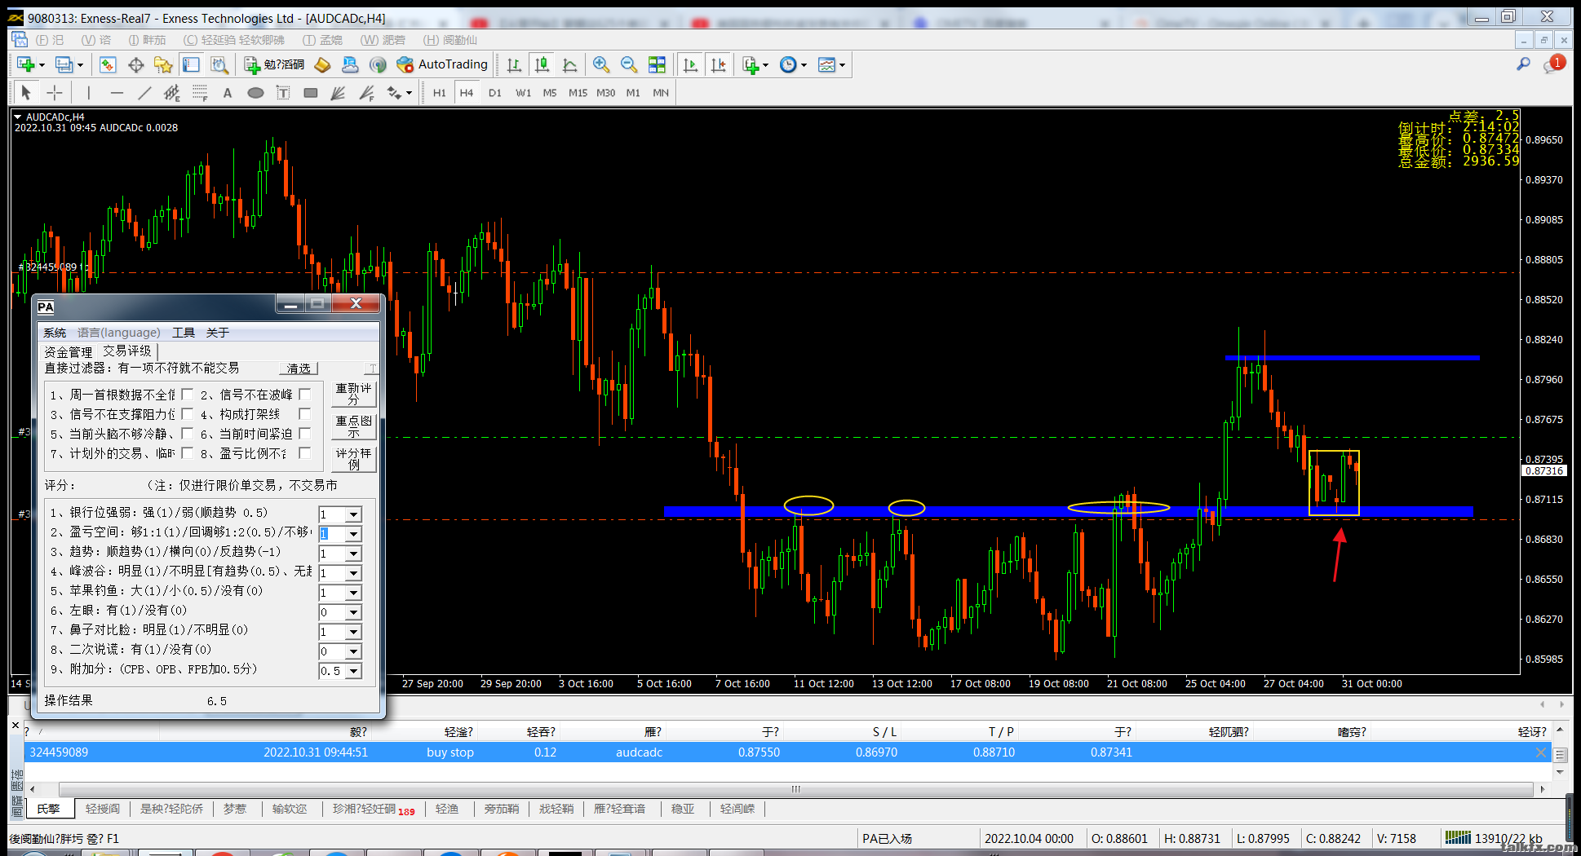This screenshot has width=1581, height=856.
Task: Select the cursor arrow tool
Action: coord(26,92)
